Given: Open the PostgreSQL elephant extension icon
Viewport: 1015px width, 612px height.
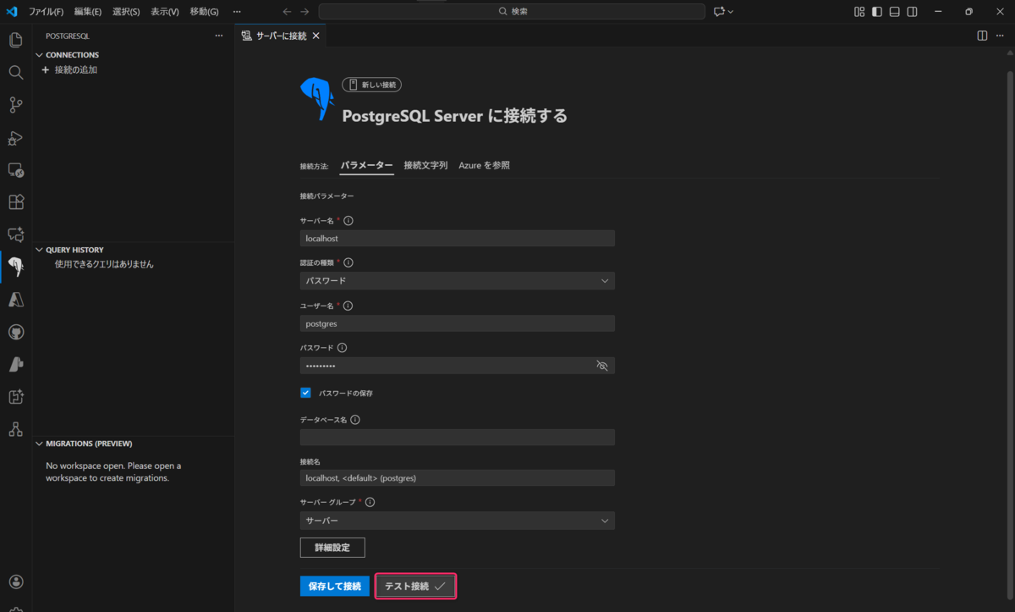Looking at the screenshot, I should tap(15, 267).
